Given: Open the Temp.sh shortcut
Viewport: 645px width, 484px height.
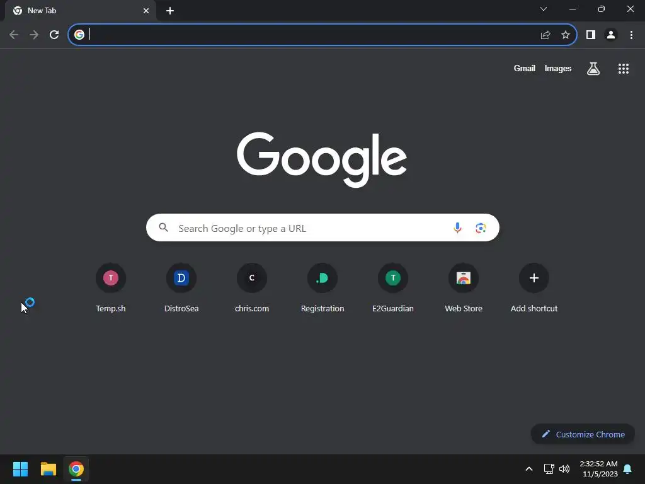Looking at the screenshot, I should 111,288.
